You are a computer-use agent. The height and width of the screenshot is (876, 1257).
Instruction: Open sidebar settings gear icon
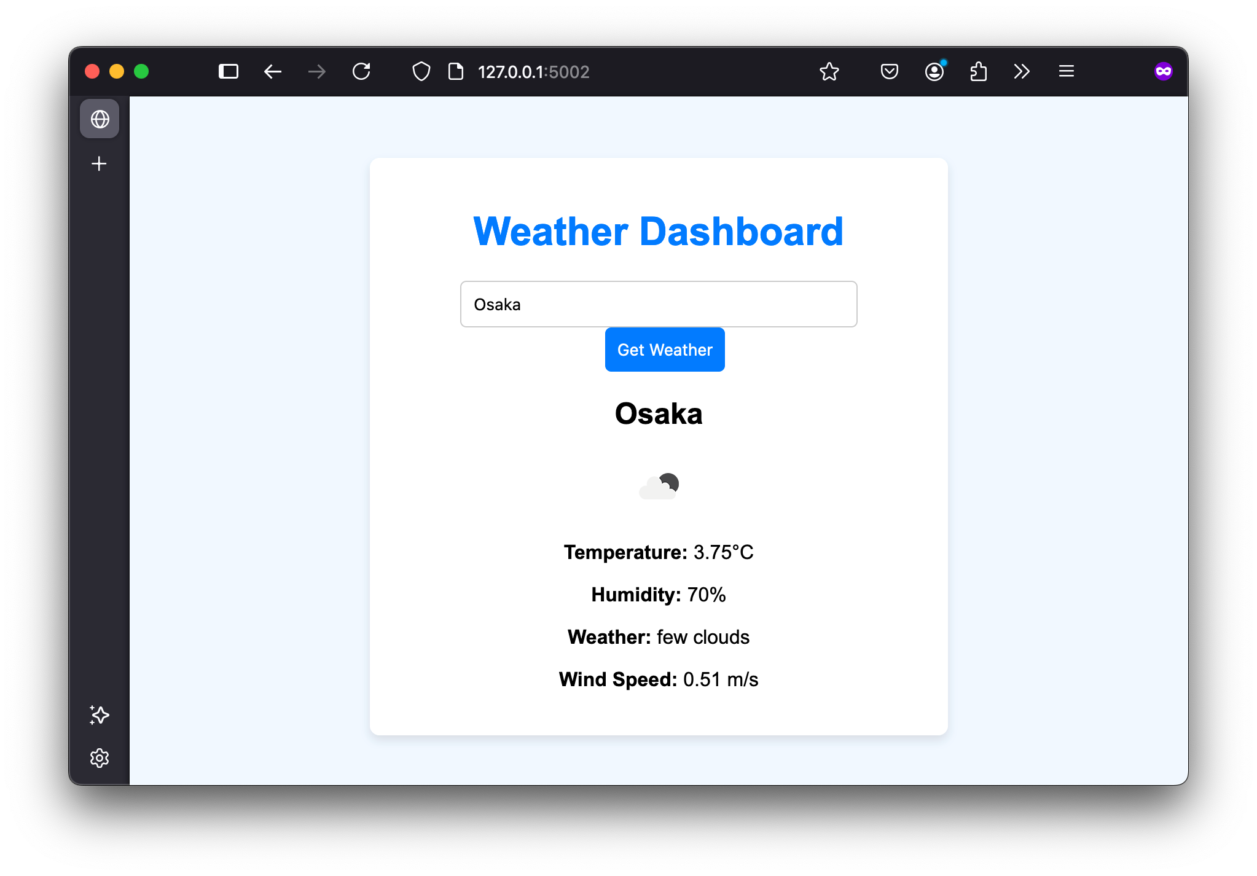pyautogui.click(x=99, y=758)
